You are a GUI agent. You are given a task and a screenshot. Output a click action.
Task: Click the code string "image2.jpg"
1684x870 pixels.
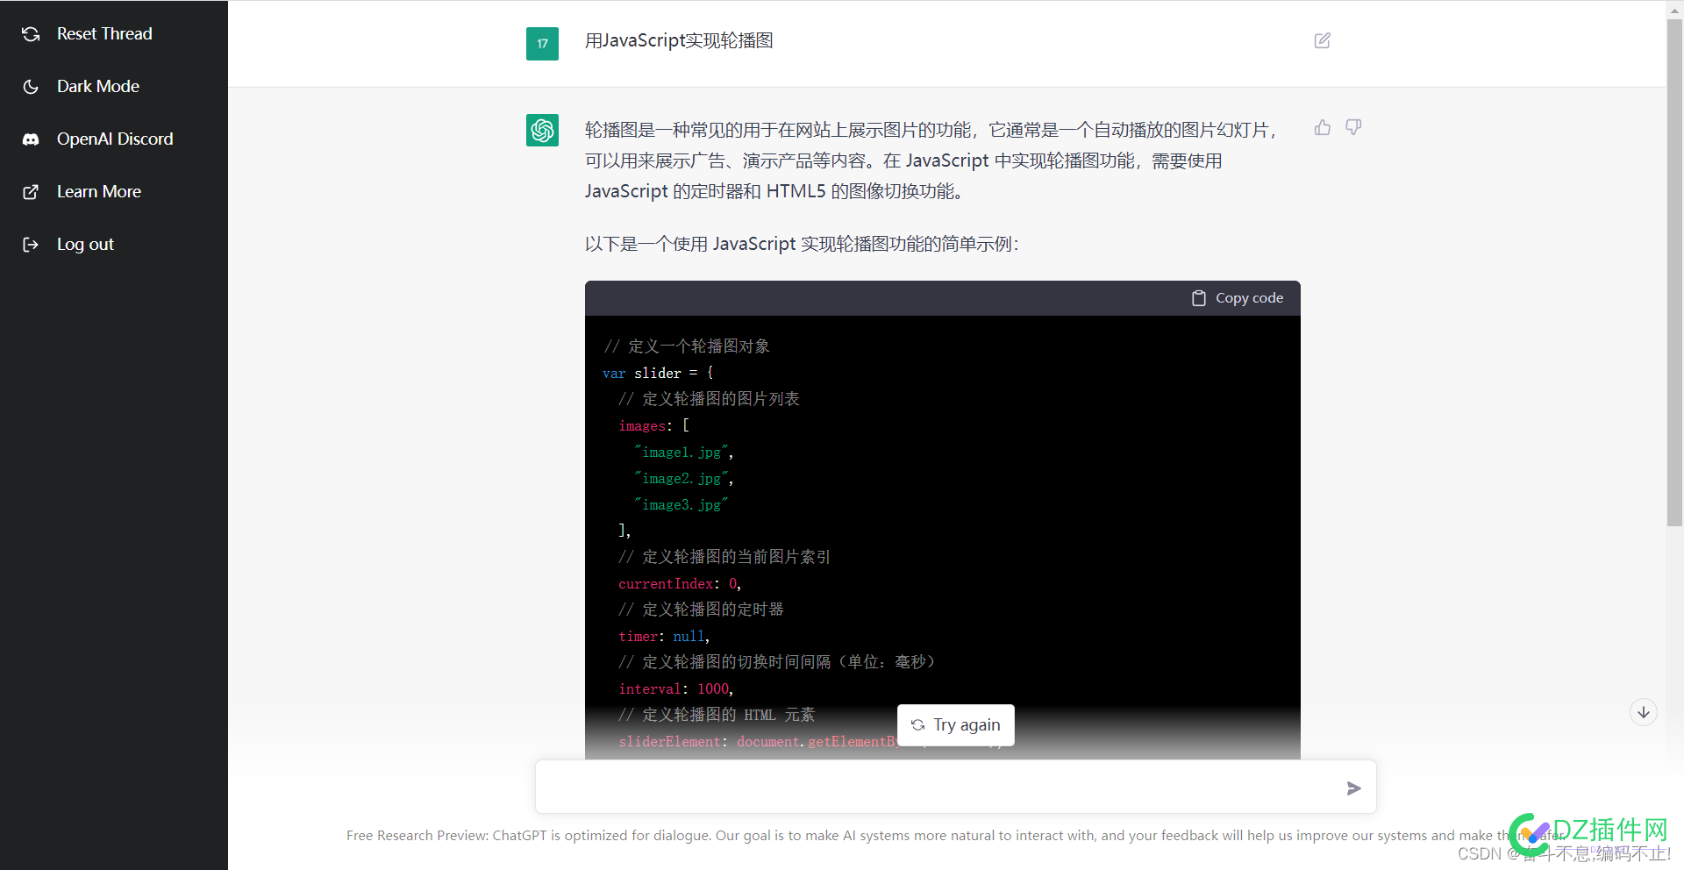(x=681, y=479)
